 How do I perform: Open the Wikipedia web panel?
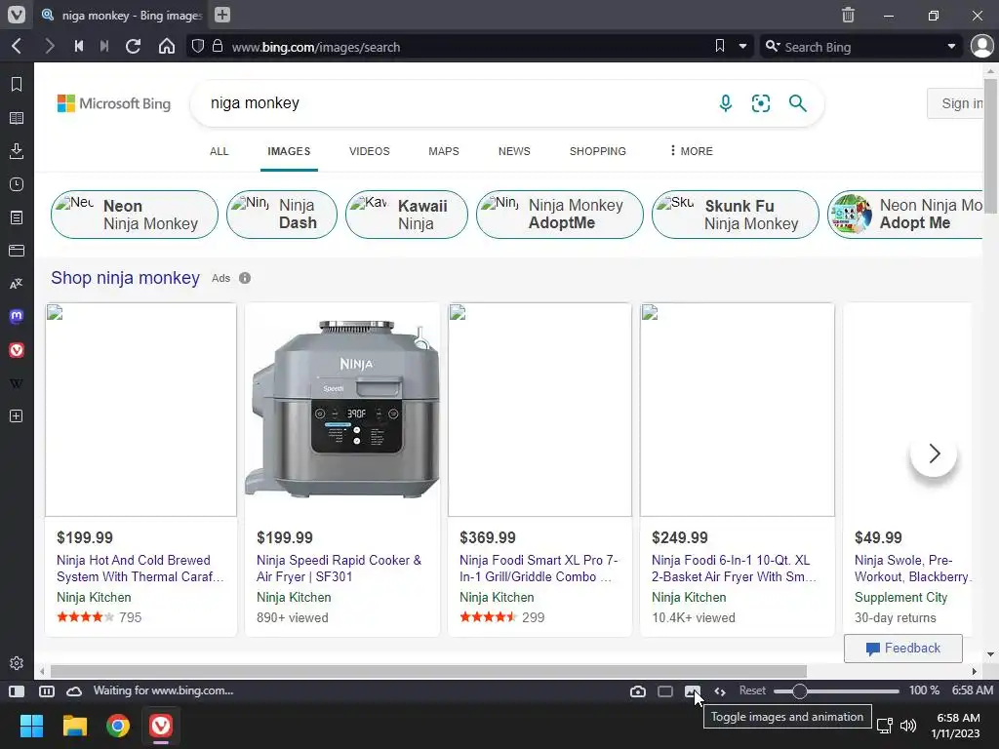[17, 383]
